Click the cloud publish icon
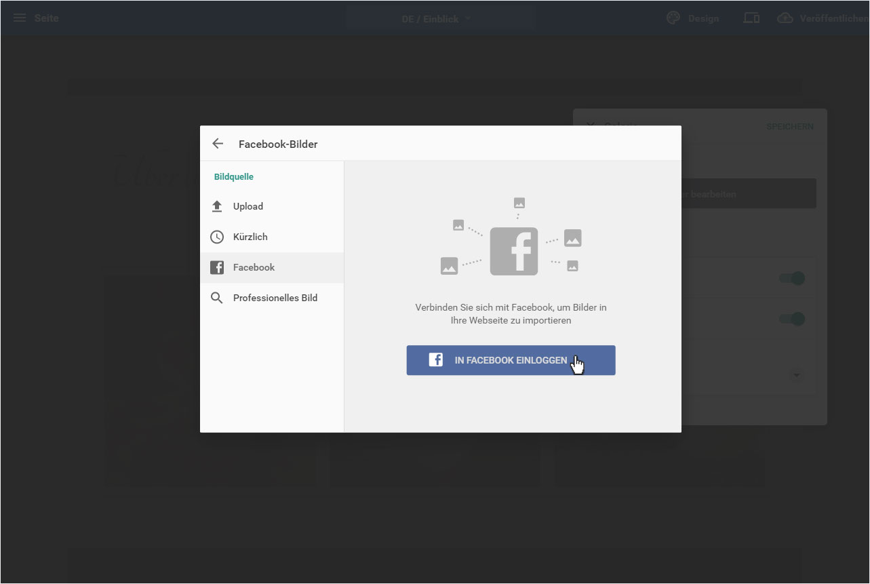 coord(785,18)
